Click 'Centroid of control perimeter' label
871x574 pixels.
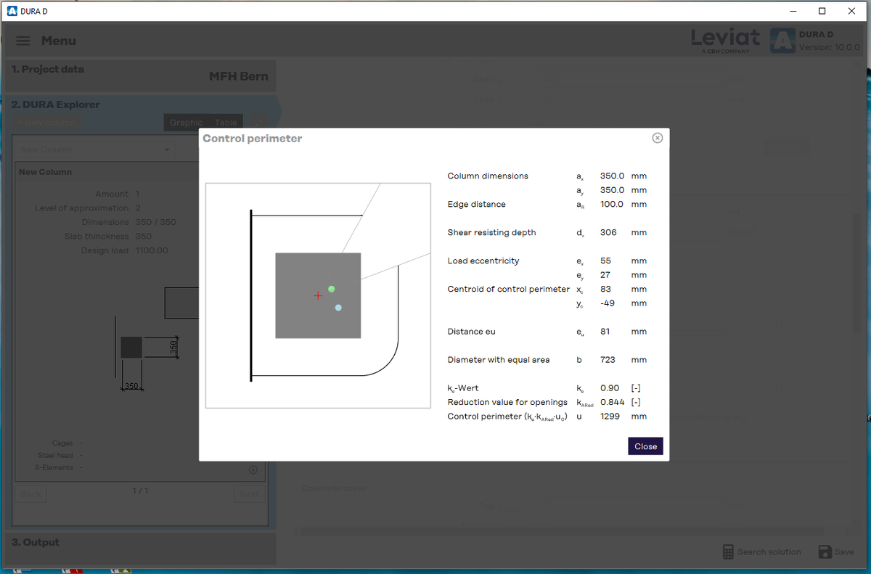(x=509, y=289)
